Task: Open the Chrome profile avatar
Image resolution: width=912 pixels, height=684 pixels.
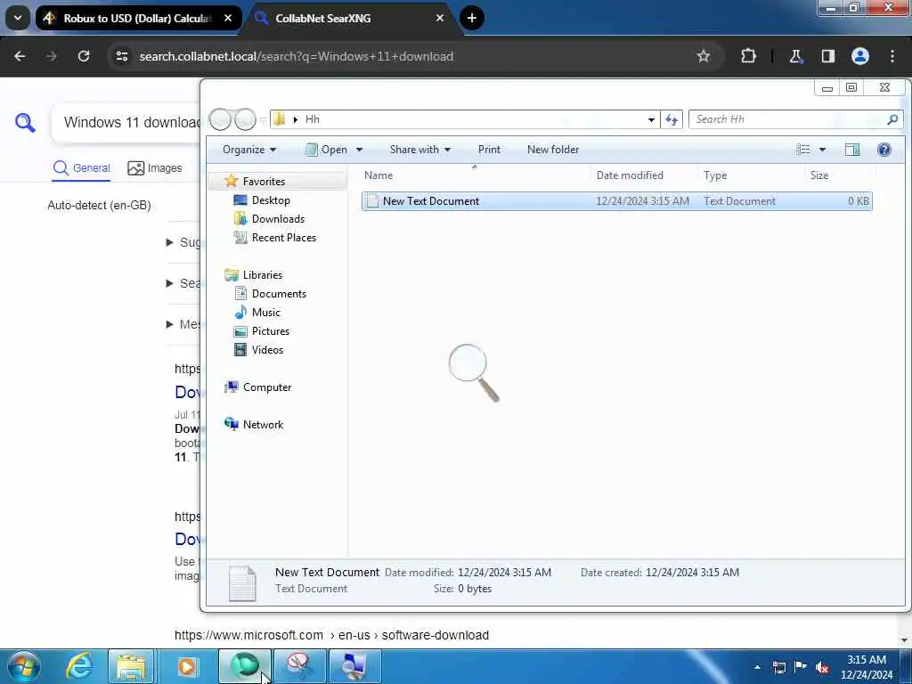Action: [859, 56]
